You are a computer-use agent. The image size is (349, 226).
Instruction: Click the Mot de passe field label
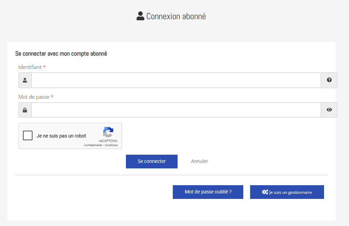[x=34, y=97]
